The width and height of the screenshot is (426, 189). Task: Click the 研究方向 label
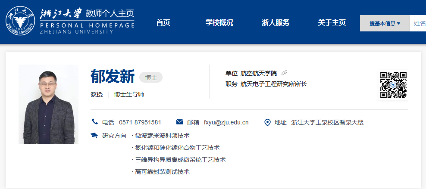(x=114, y=135)
